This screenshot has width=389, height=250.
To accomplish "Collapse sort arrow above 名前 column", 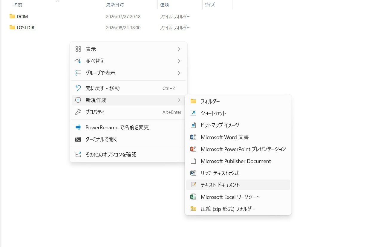I will 58,1.
